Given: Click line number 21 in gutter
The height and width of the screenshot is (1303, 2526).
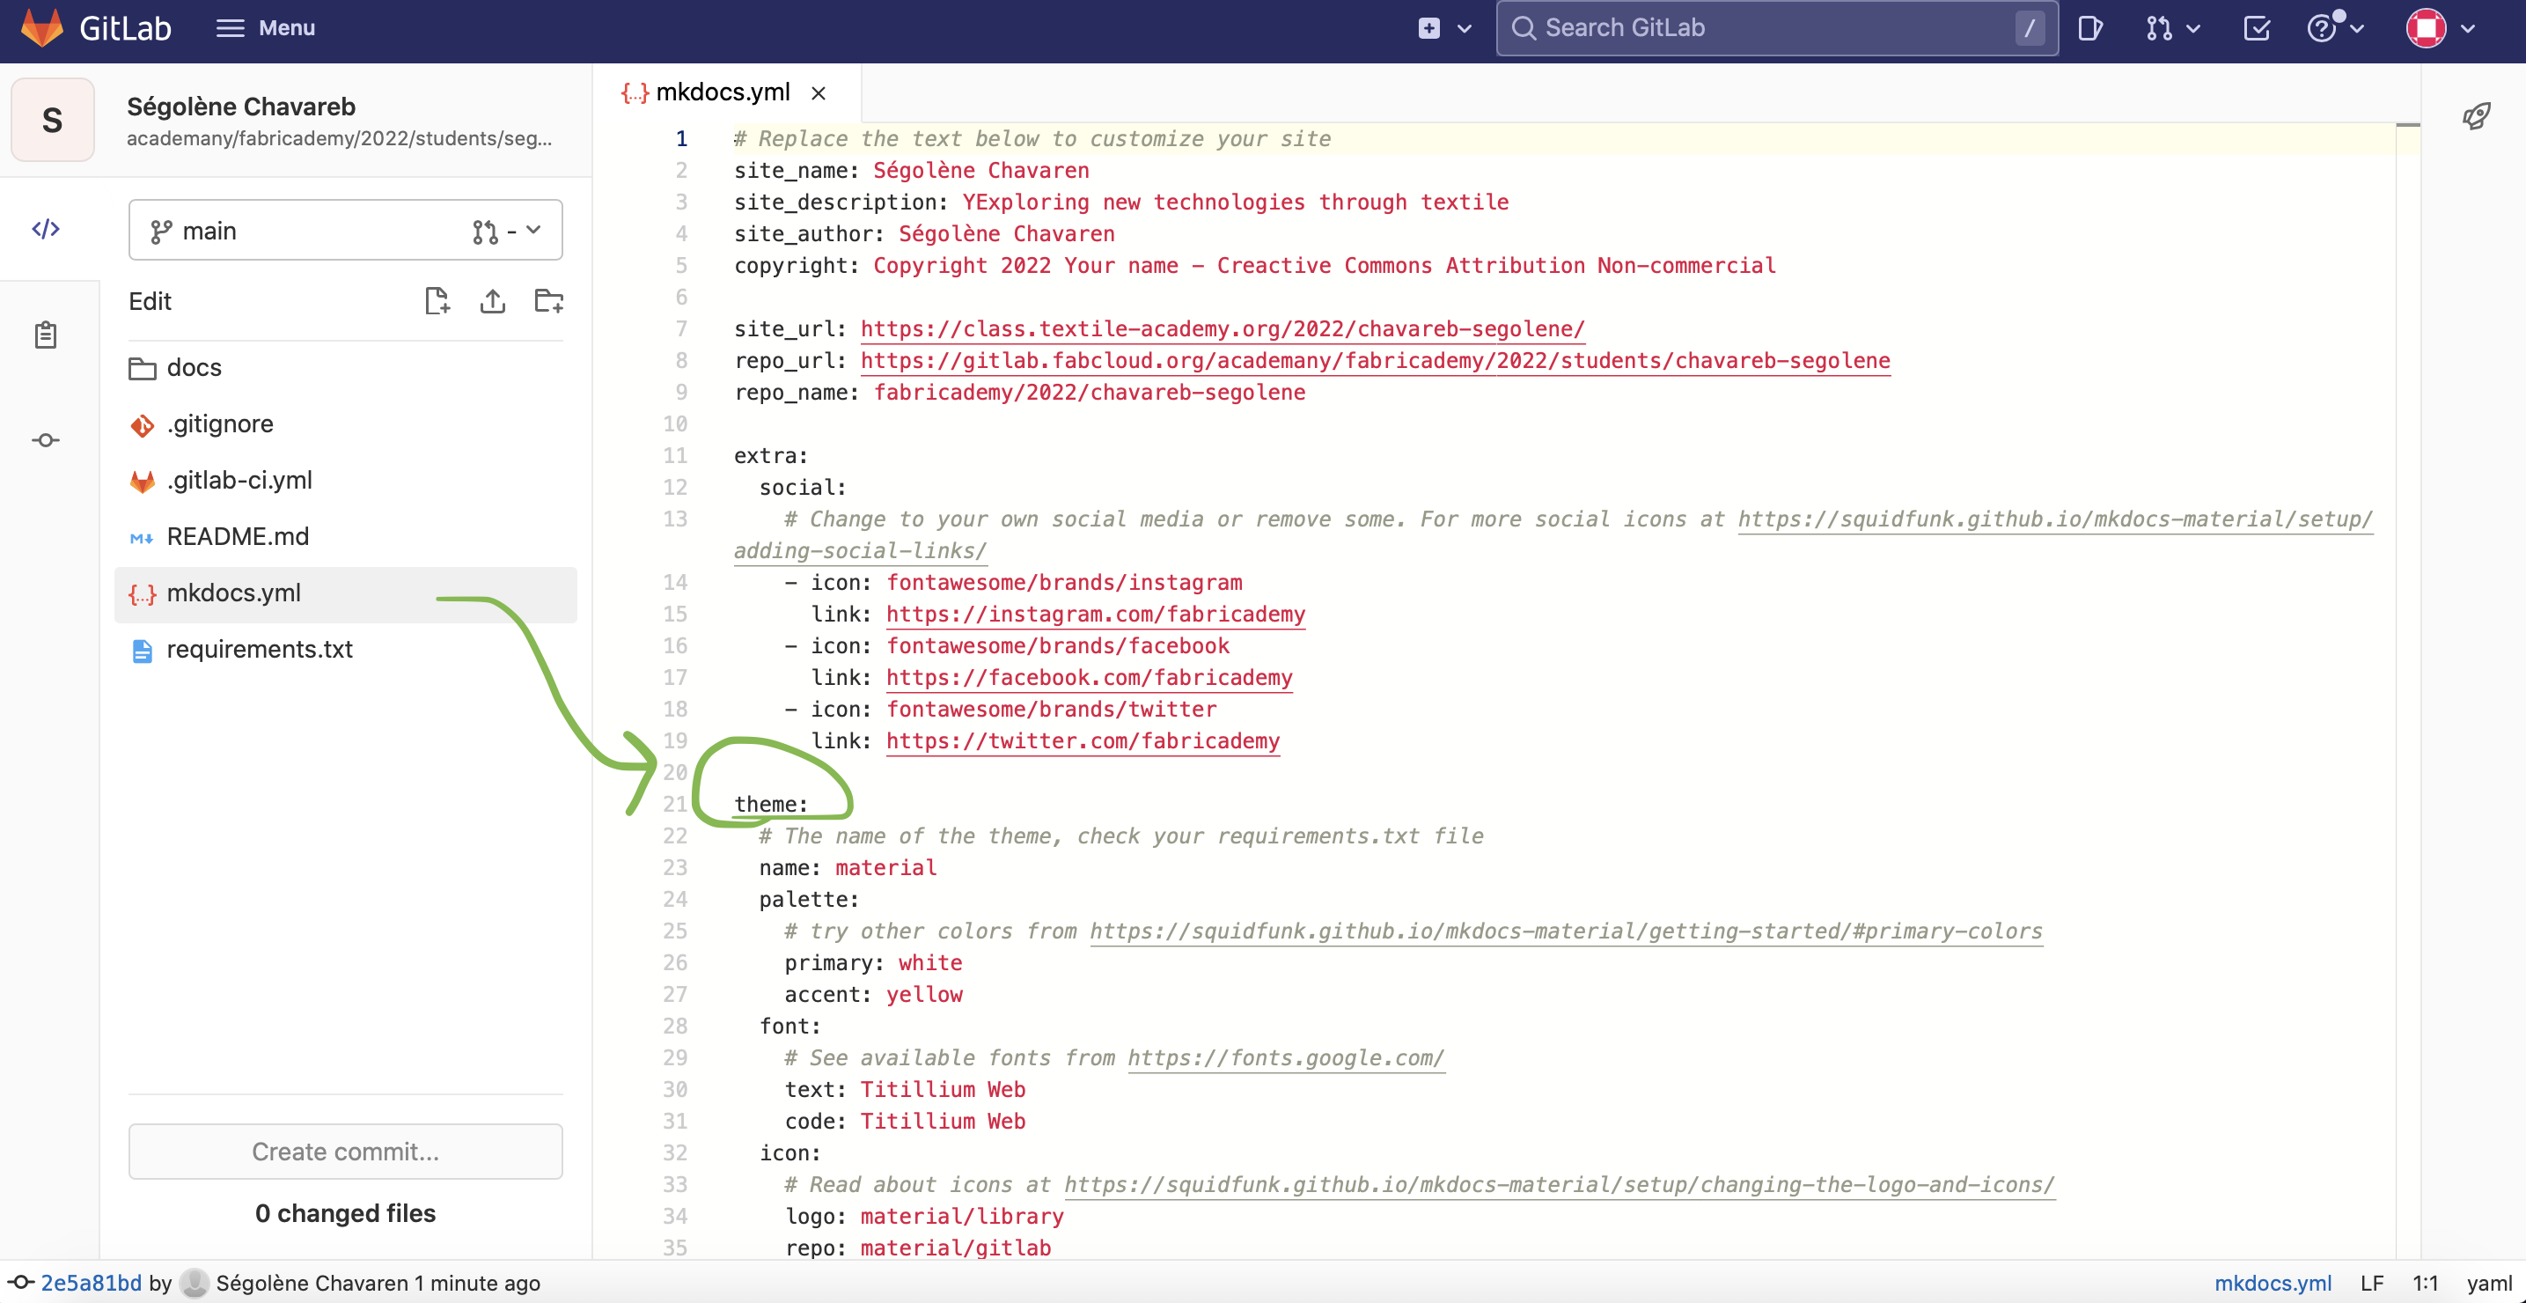Looking at the screenshot, I should pos(675,805).
